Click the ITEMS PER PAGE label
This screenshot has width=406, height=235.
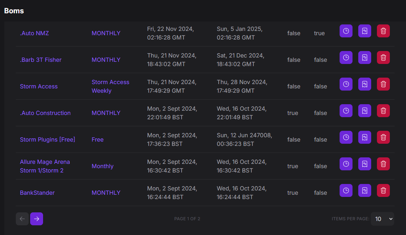351,219
